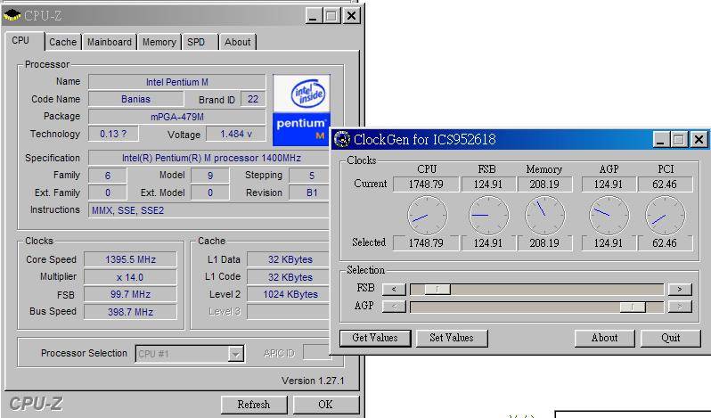Click the CPU clock dial in ClockGen
Image resolution: width=711 pixels, height=418 pixels.
(x=427, y=216)
